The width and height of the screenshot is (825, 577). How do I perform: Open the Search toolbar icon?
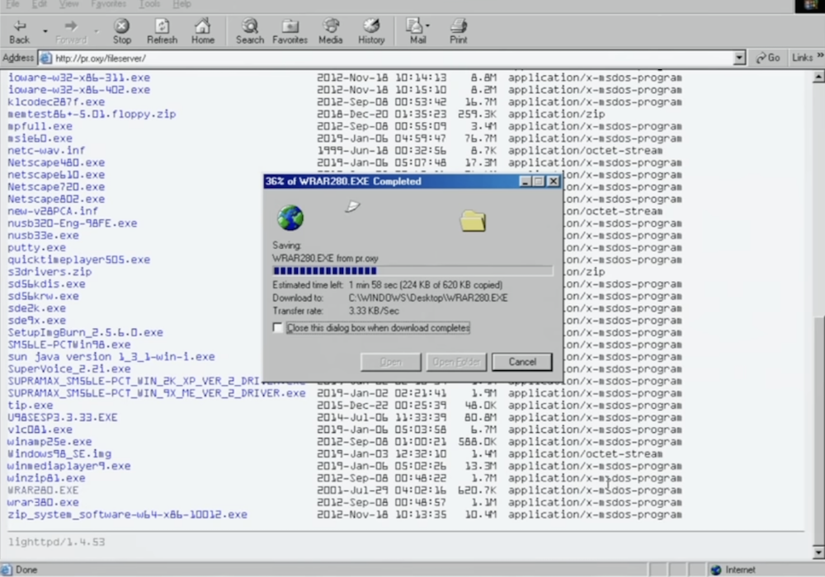[x=249, y=26]
